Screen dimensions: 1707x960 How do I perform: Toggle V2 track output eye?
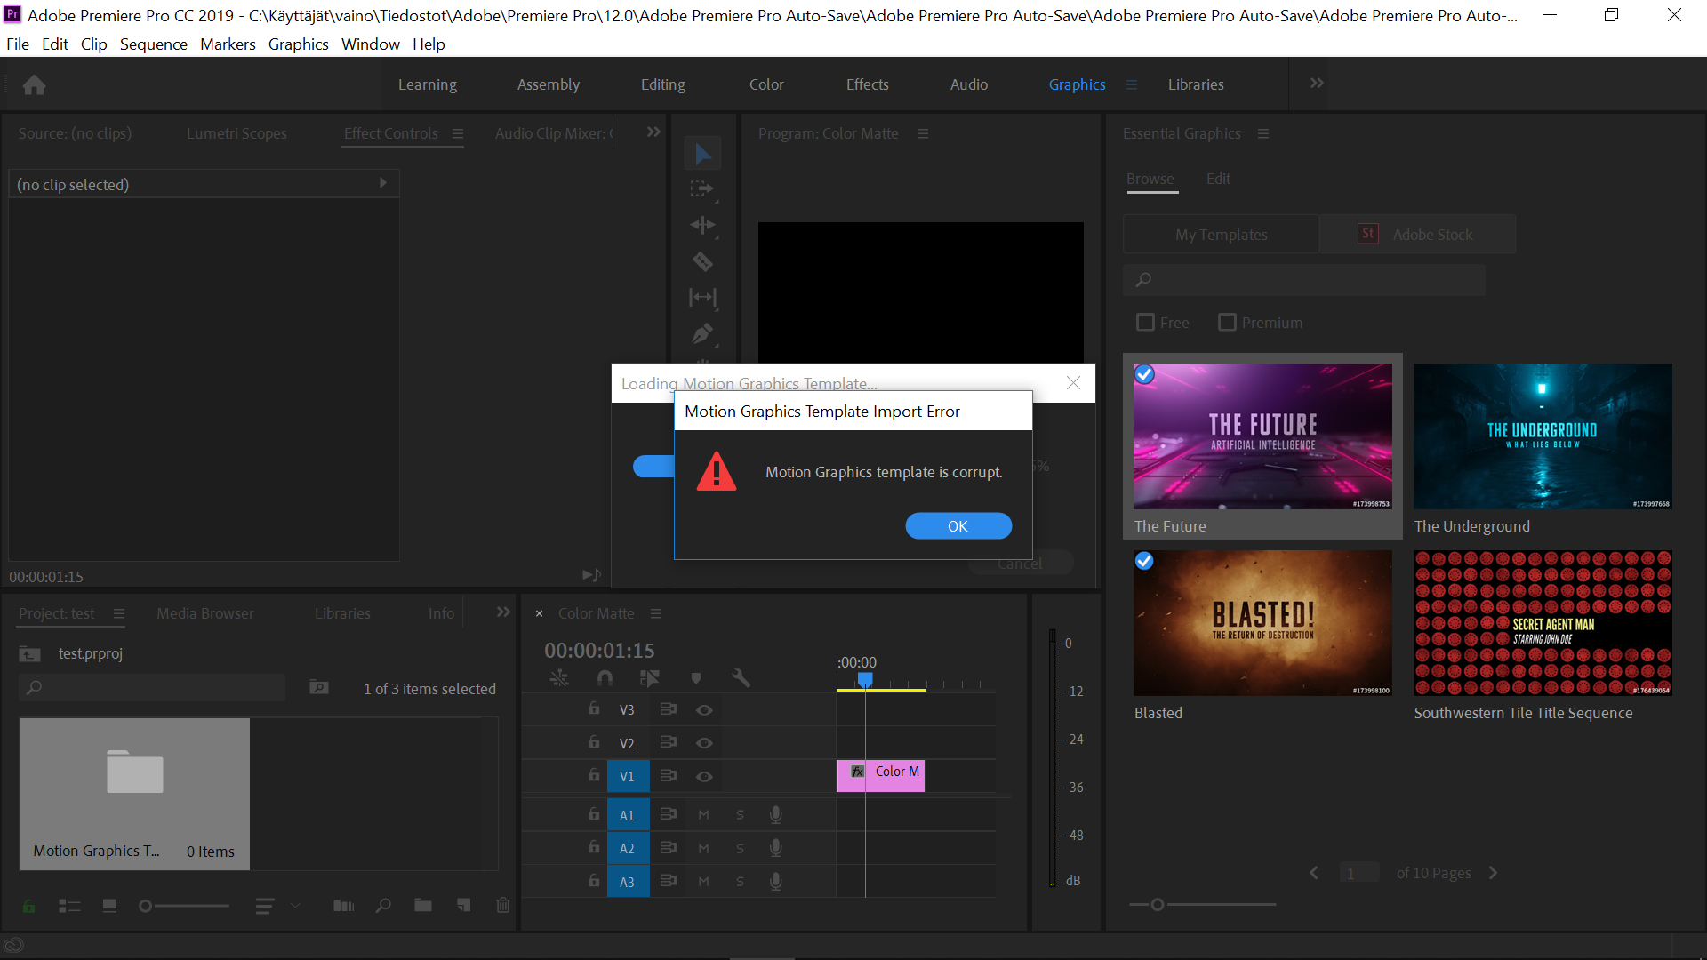(x=704, y=743)
